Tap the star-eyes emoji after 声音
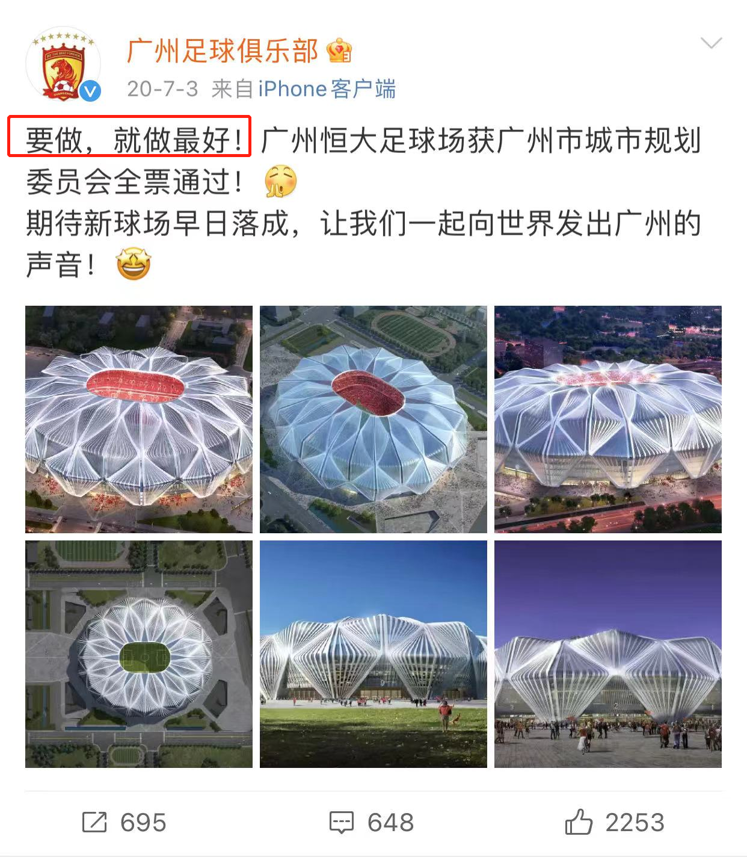The image size is (747, 857). [x=134, y=264]
